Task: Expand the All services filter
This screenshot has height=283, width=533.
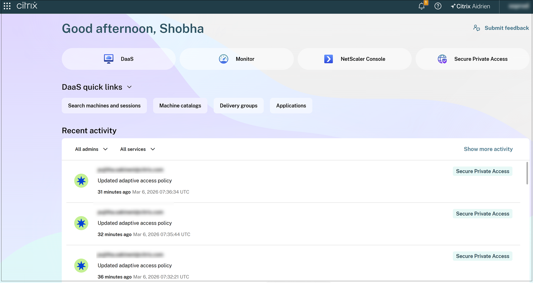Action: [x=138, y=149]
